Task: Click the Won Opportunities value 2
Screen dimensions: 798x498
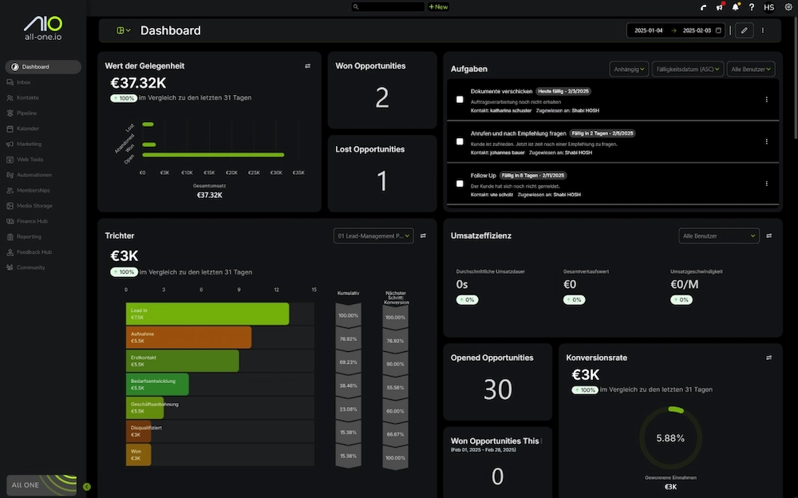Action: point(382,97)
